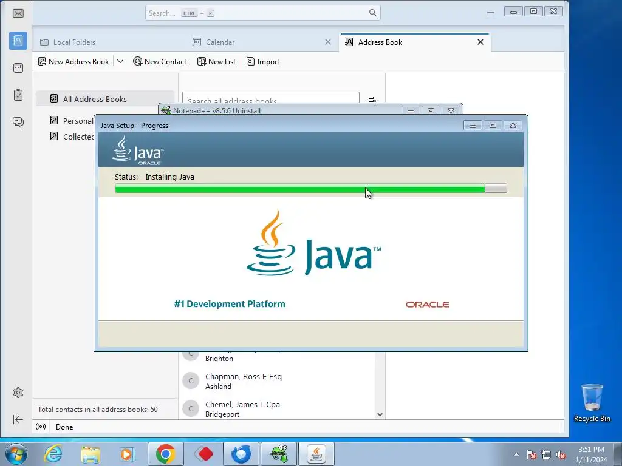Click small Java Oracle header logo
Viewport: 622px width, 466px height.
click(x=138, y=150)
